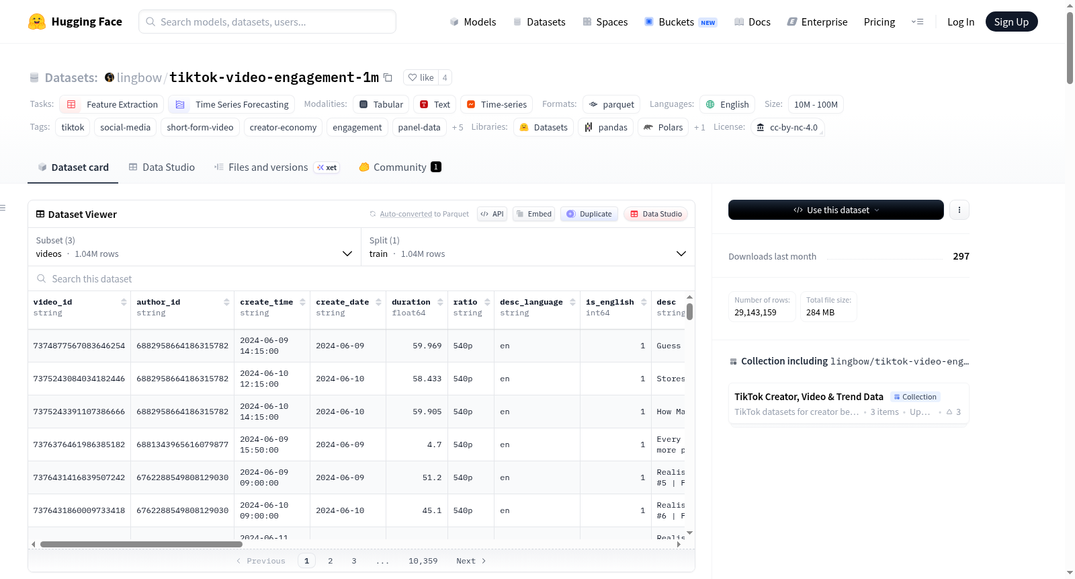Focus the Search this dataset field

[x=361, y=278]
